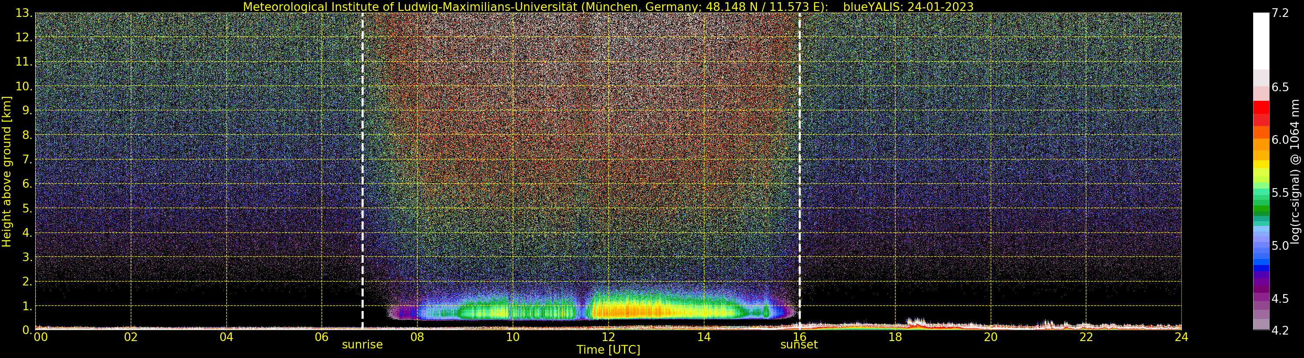Click the time axis tick "20"
1304x358 pixels.
991,337
